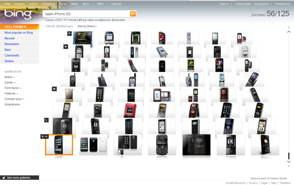This screenshot has width=294, height=185.
Task: Click the CELL PHONES header
Action: pos(19,27)
